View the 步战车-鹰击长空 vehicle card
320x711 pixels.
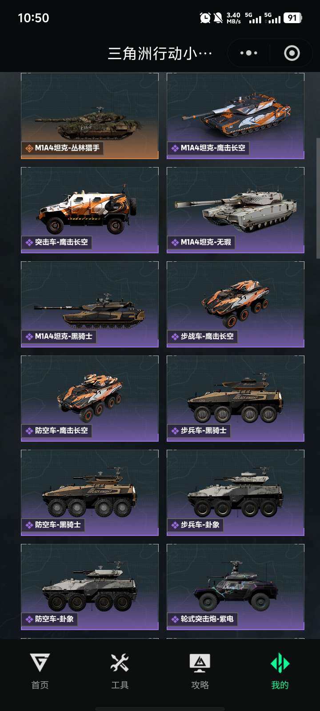[x=236, y=304]
